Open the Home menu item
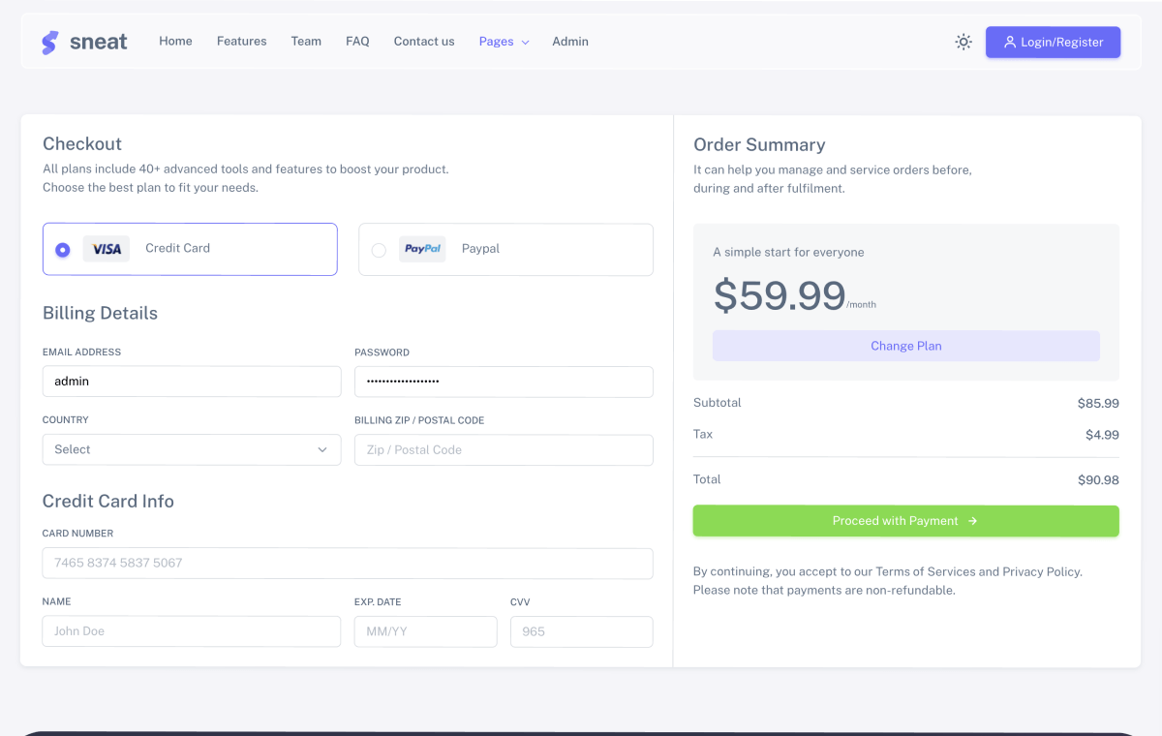 point(175,41)
